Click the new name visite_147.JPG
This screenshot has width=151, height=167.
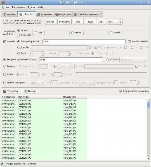(x=70, y=111)
